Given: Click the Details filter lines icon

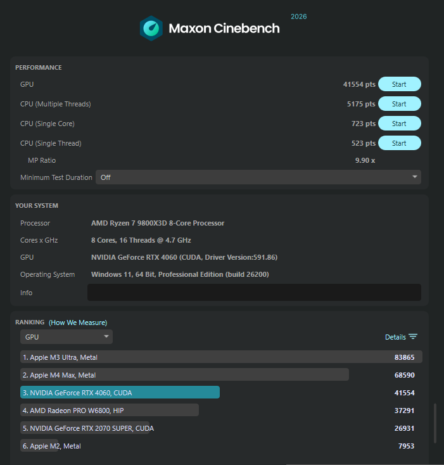Looking at the screenshot, I should click(413, 336).
